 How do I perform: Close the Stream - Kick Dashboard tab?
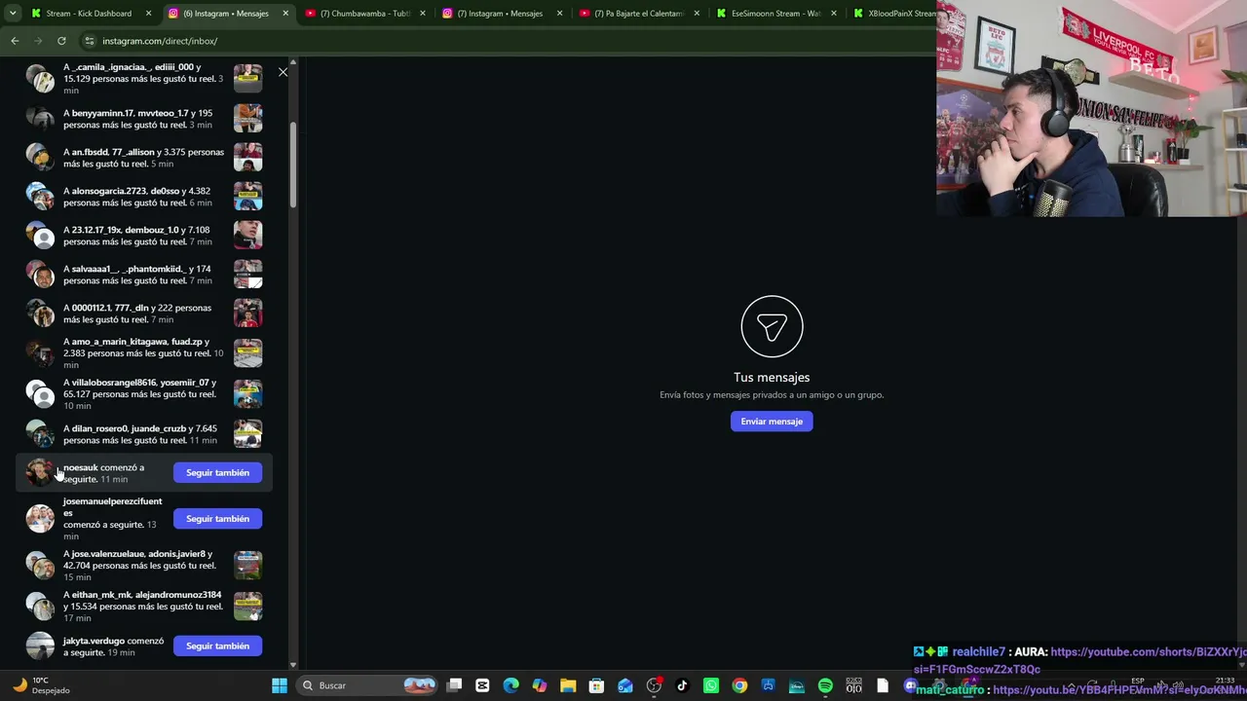(x=149, y=14)
